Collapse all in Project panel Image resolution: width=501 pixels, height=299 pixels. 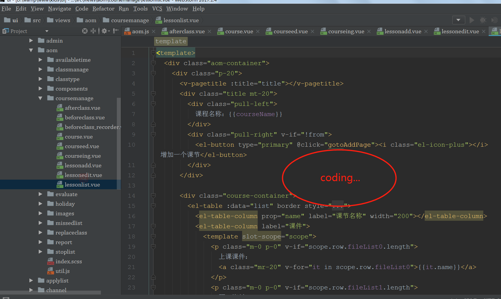point(93,31)
